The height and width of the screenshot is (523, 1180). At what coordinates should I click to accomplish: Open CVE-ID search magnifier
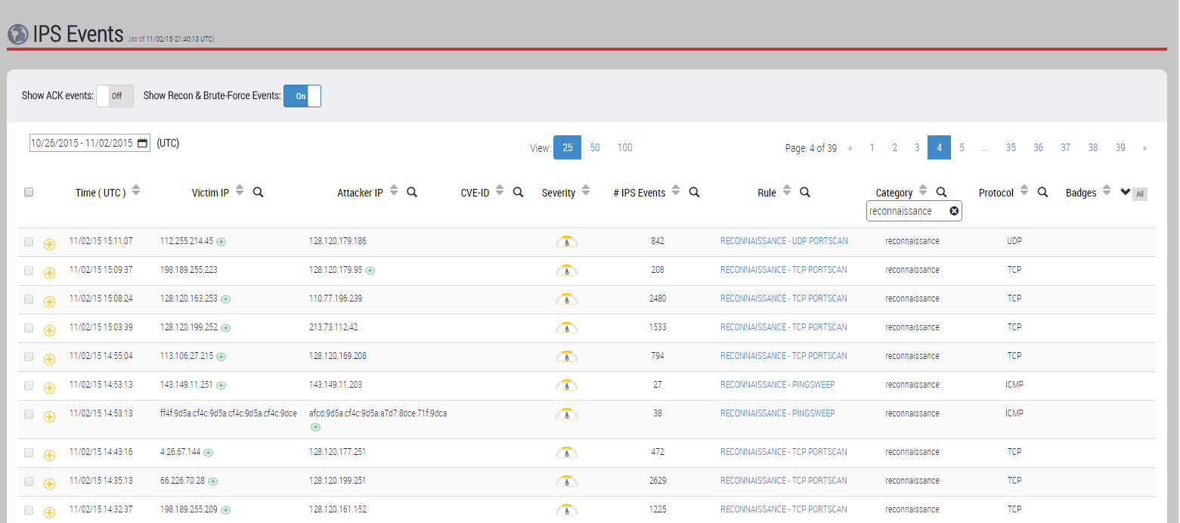(x=518, y=192)
